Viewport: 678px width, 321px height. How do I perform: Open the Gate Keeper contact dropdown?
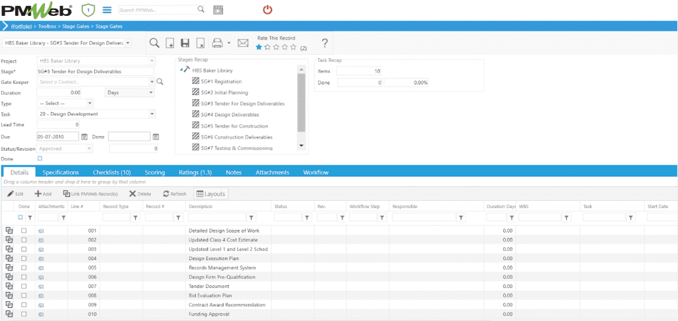coord(152,81)
